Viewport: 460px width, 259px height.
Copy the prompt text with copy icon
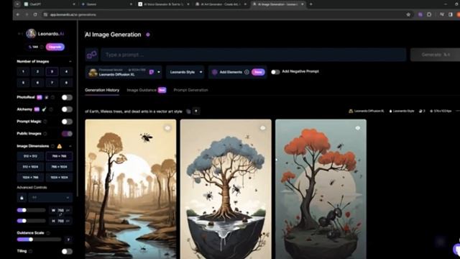(x=188, y=112)
